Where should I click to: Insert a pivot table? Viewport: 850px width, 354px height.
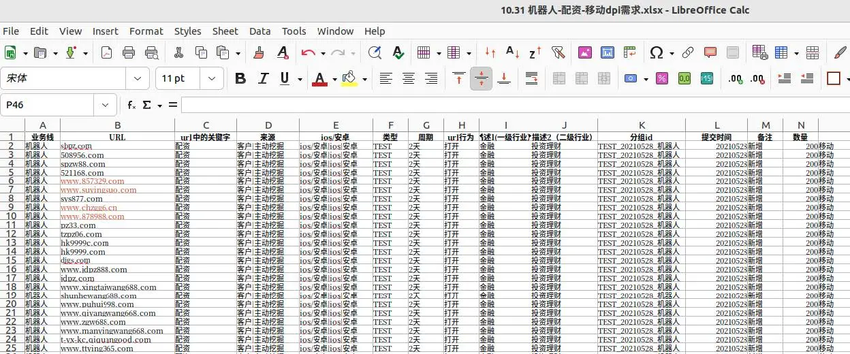630,52
